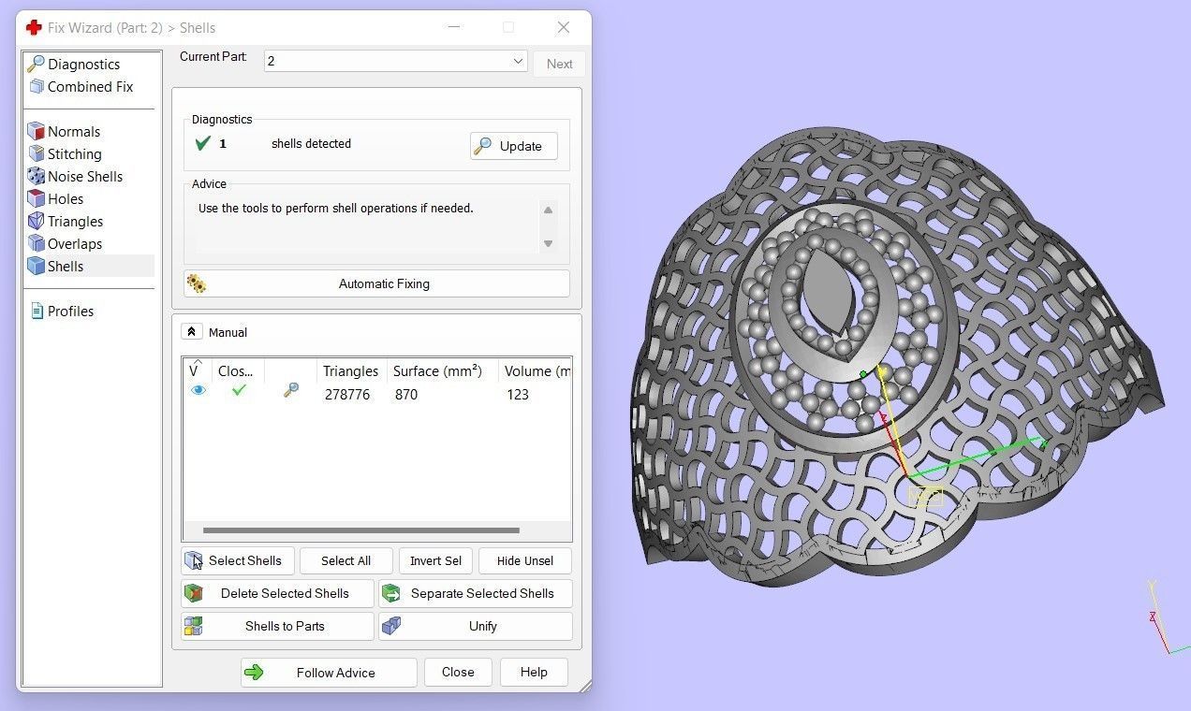Click the Separate Selected Shells icon
The height and width of the screenshot is (711, 1191).
coord(391,593)
